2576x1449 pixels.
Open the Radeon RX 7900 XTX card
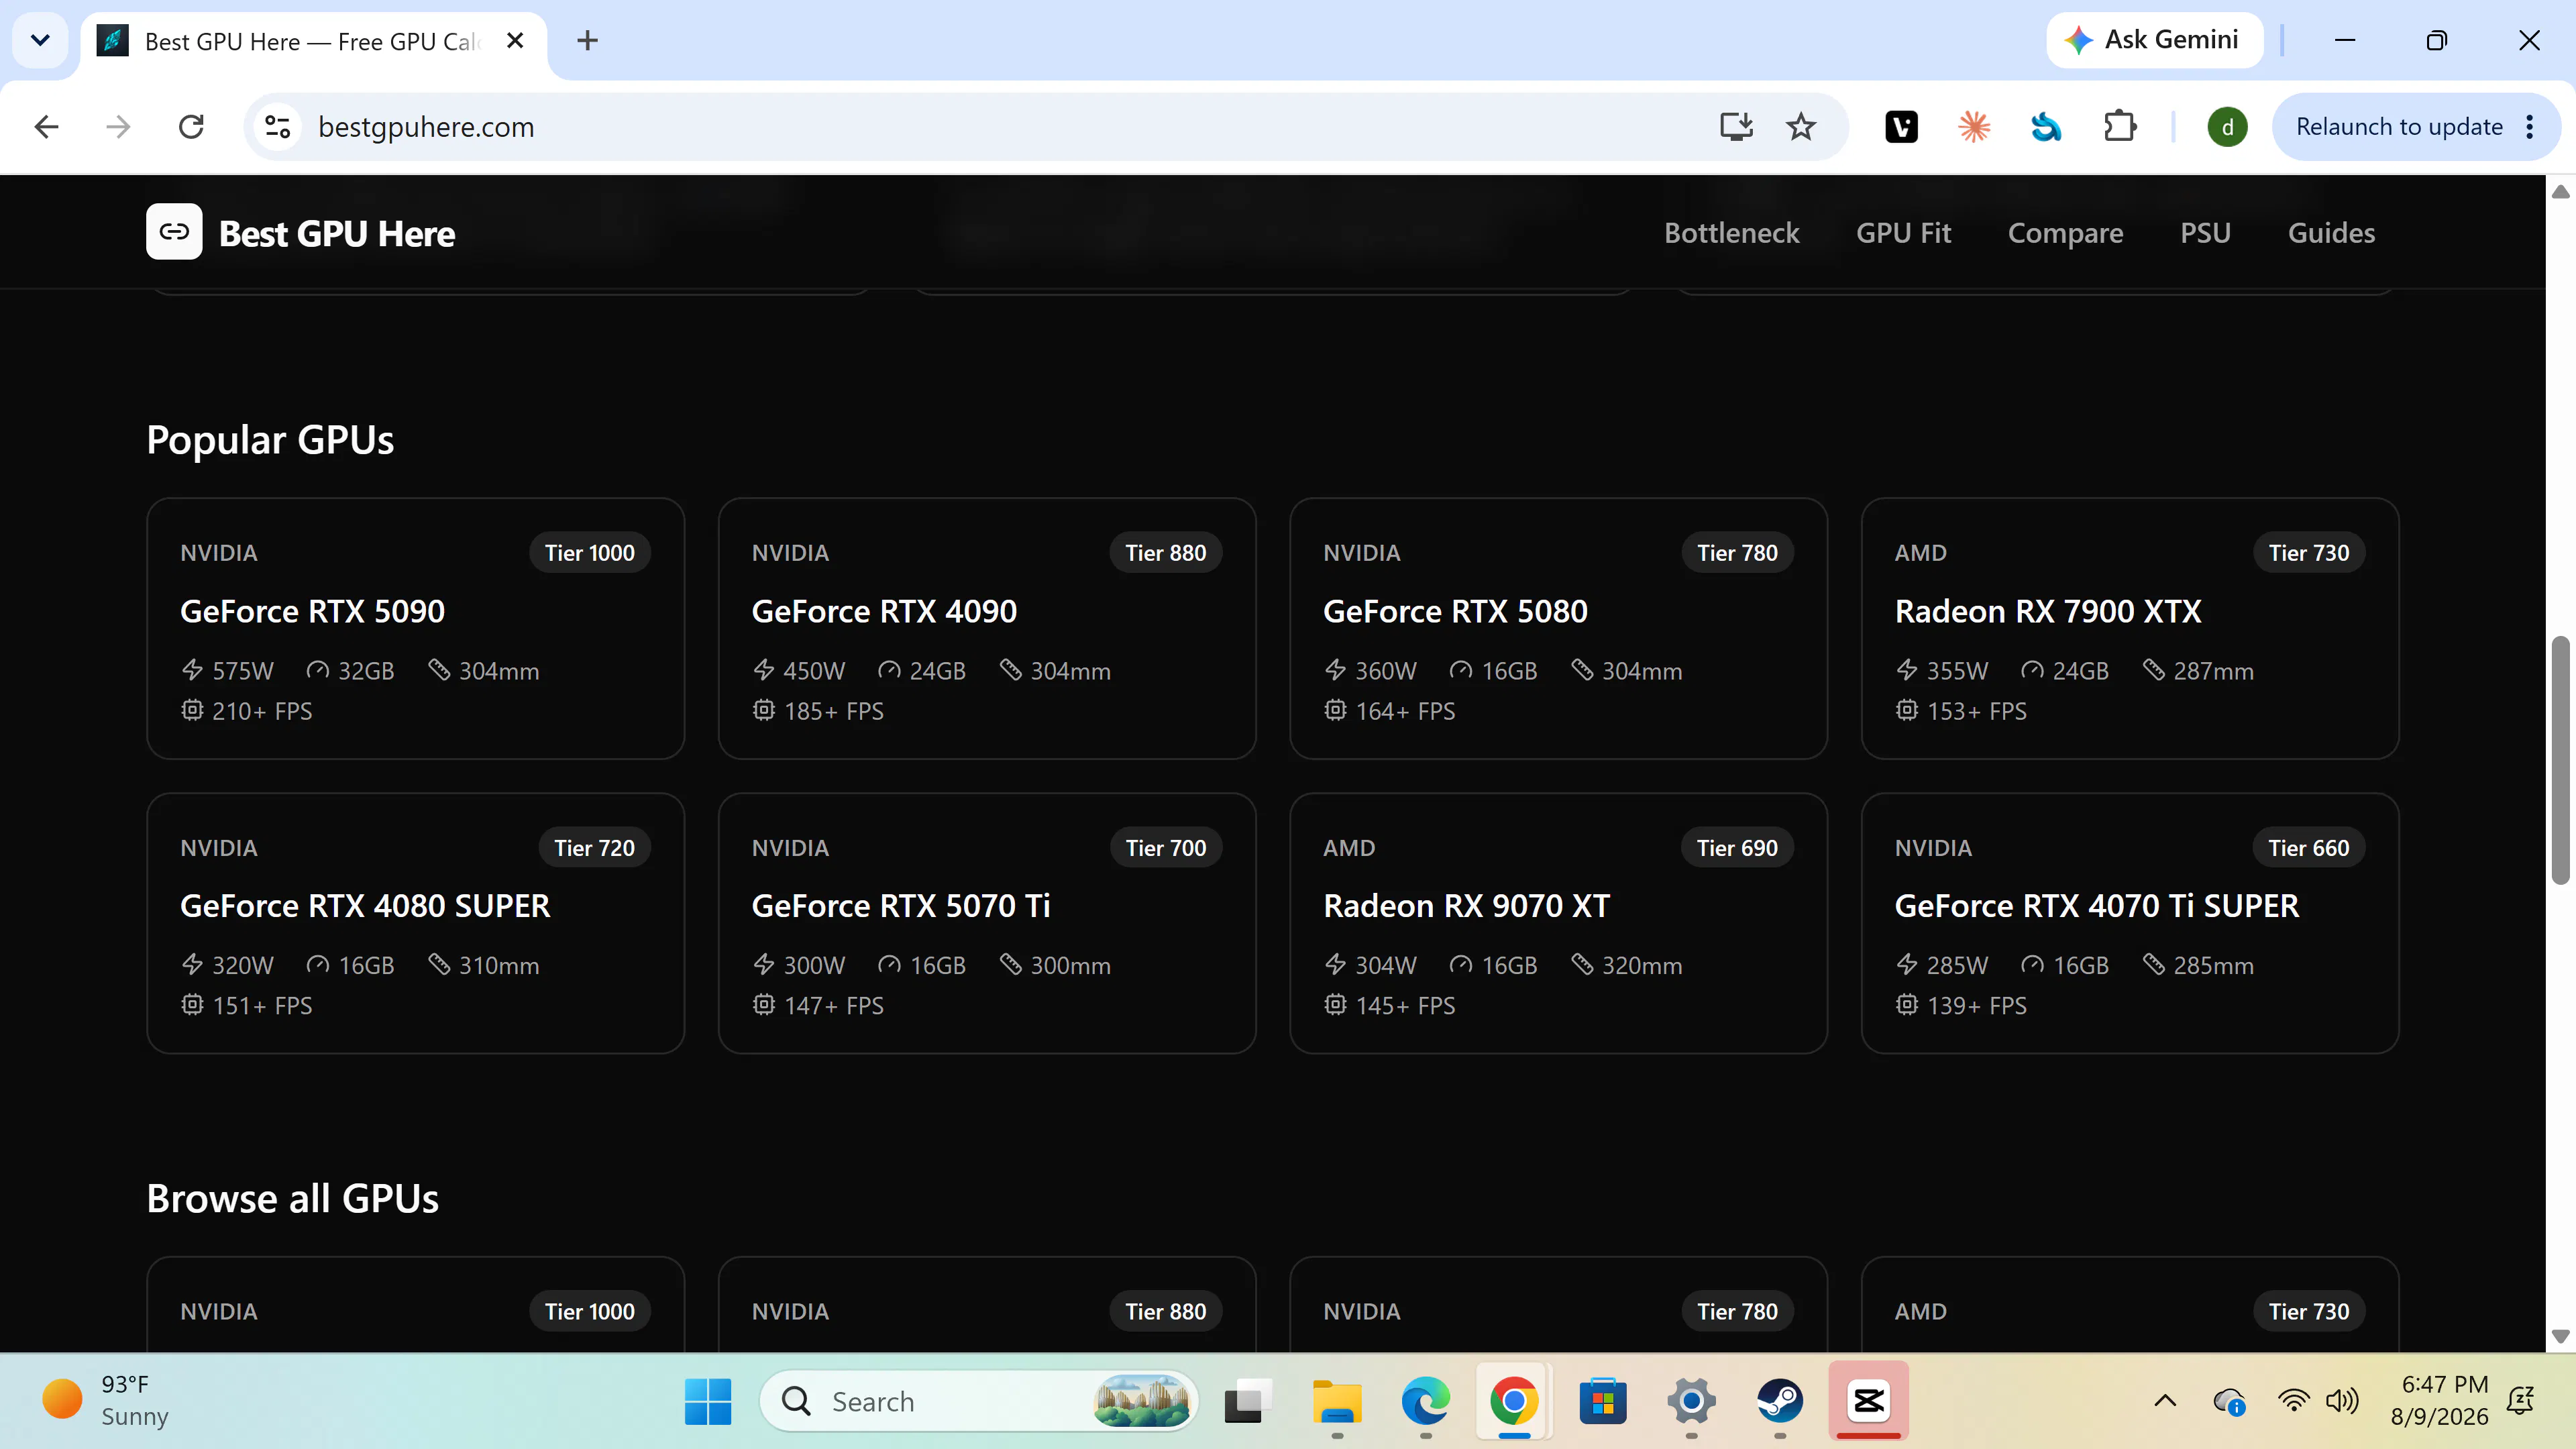(x=2130, y=628)
